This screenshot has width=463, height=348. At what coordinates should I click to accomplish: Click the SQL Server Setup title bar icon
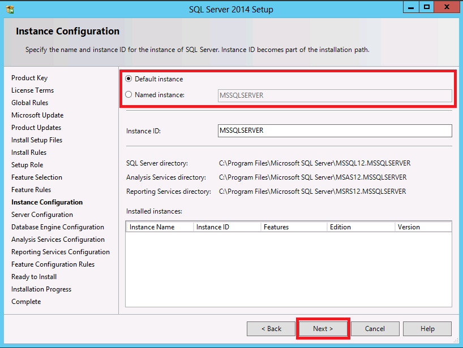(x=10, y=9)
